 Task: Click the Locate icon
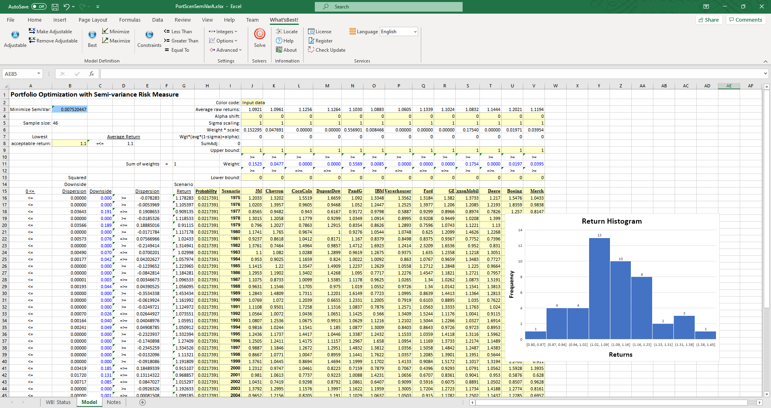tap(279, 31)
